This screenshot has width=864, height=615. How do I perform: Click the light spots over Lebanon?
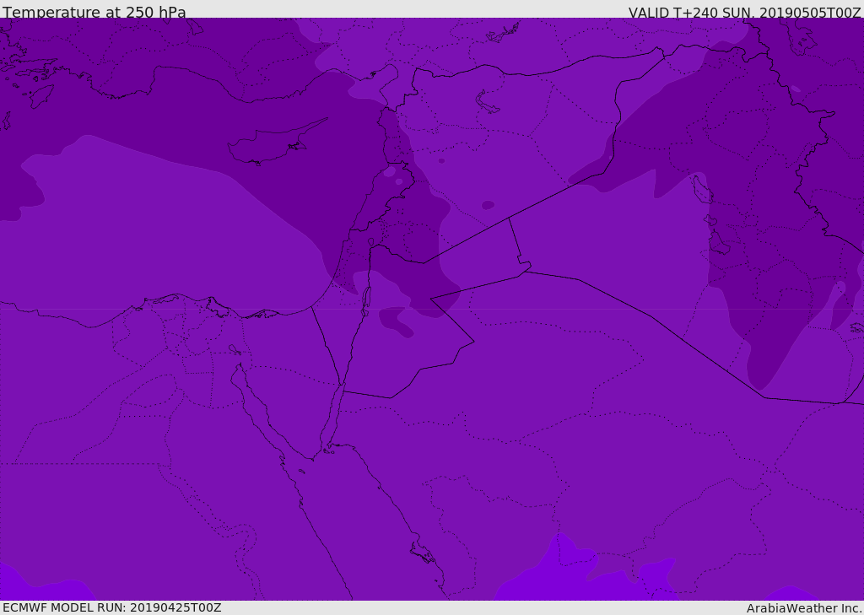(391, 173)
